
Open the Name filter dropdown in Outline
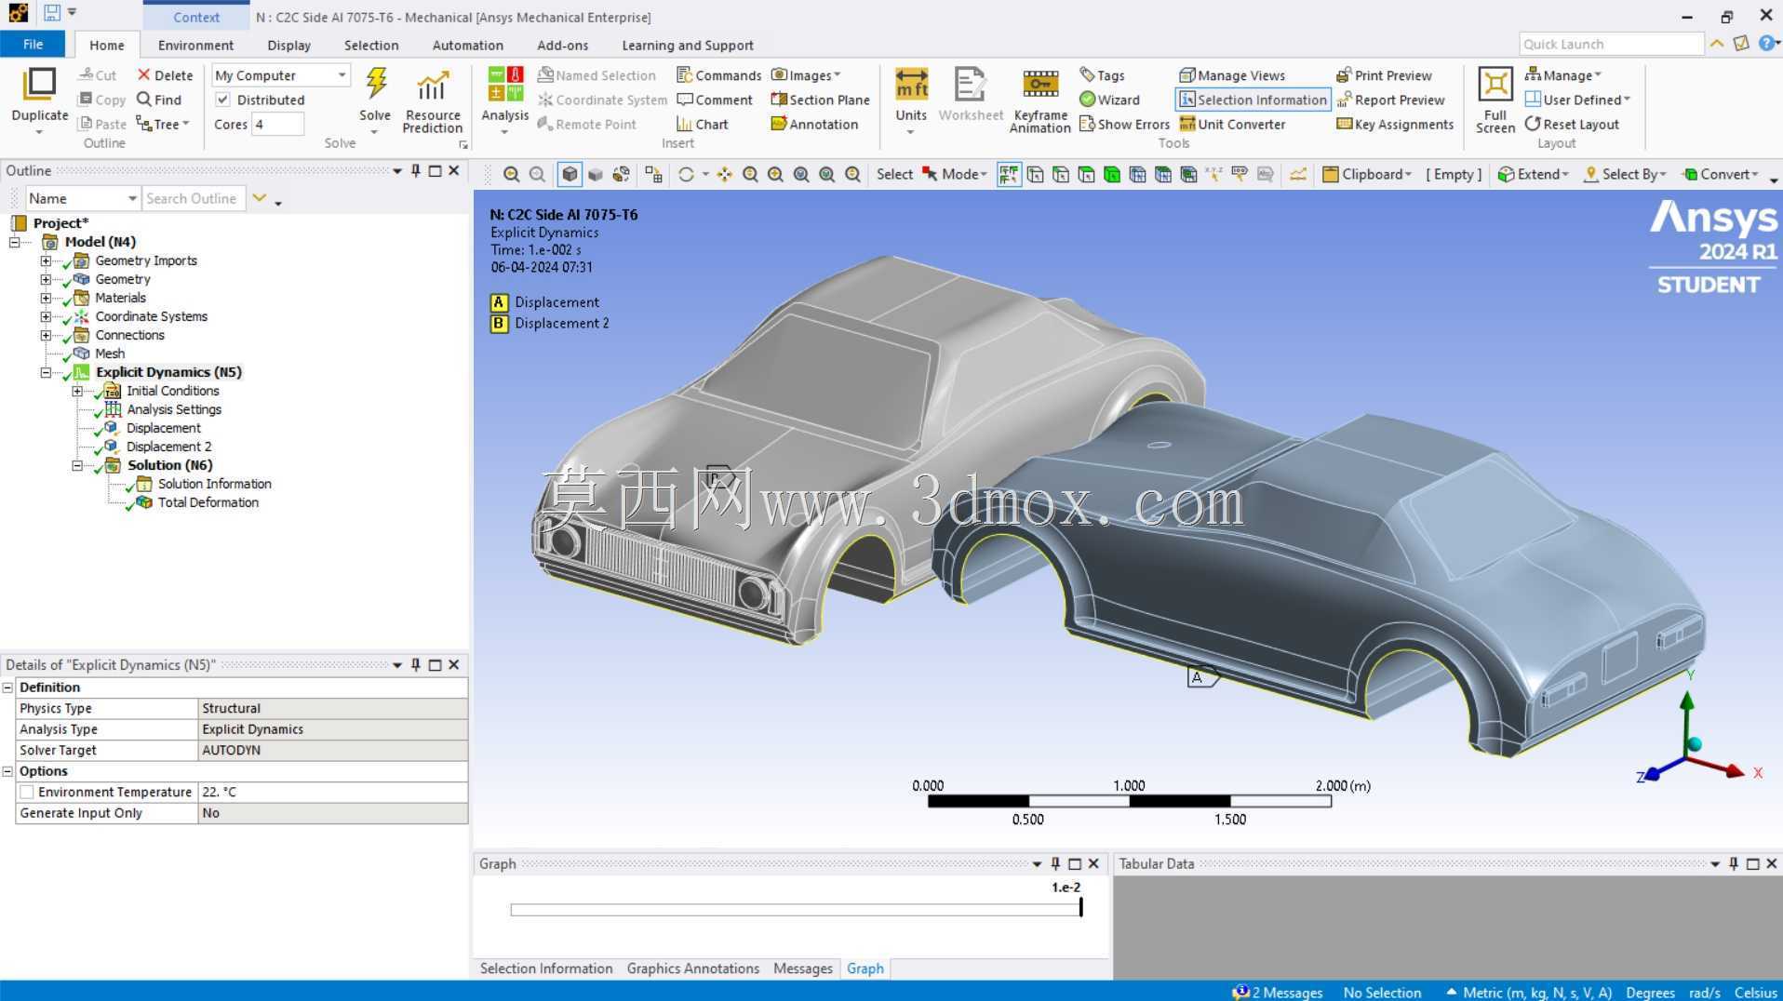coord(82,198)
